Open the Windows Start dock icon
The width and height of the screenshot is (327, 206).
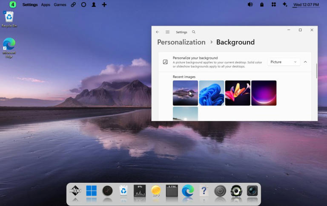tap(92, 191)
